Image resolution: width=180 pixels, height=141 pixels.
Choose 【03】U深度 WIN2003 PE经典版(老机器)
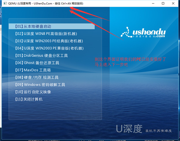pyautogui.click(x=49, y=41)
